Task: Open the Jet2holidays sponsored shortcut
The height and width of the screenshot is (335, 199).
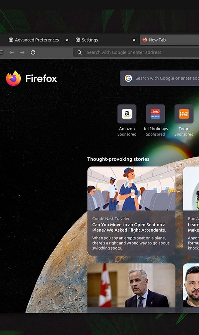Action: (x=155, y=114)
